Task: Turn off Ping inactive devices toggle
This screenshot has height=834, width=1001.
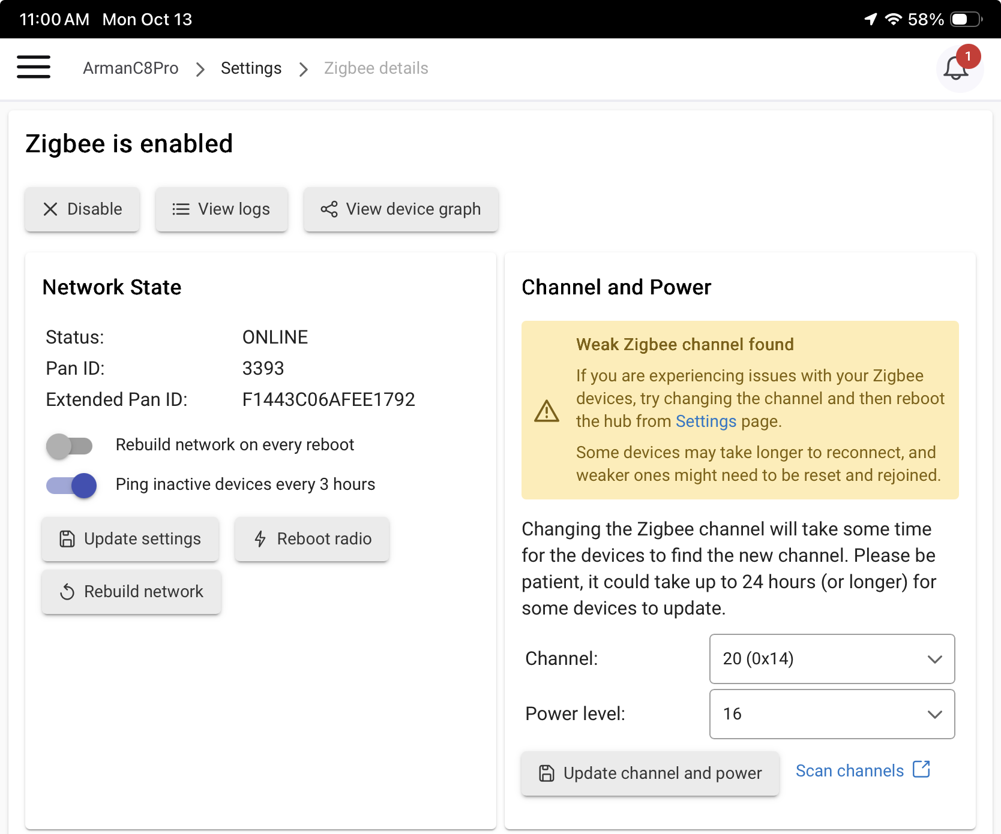Action: 71,485
